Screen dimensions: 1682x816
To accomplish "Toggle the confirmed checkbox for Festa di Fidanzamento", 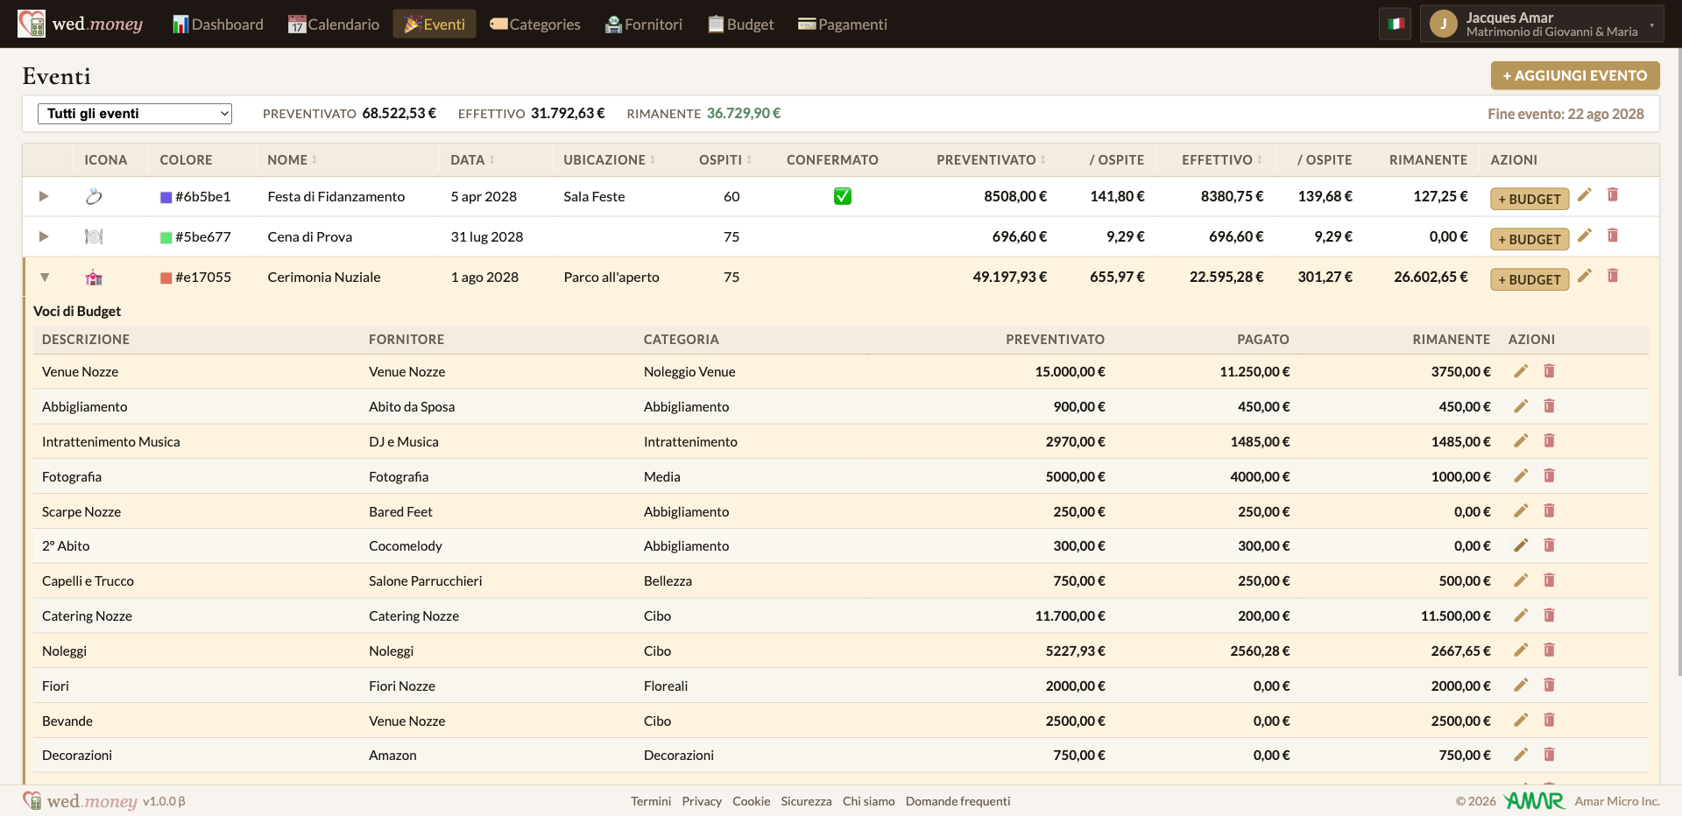I will click(x=843, y=196).
